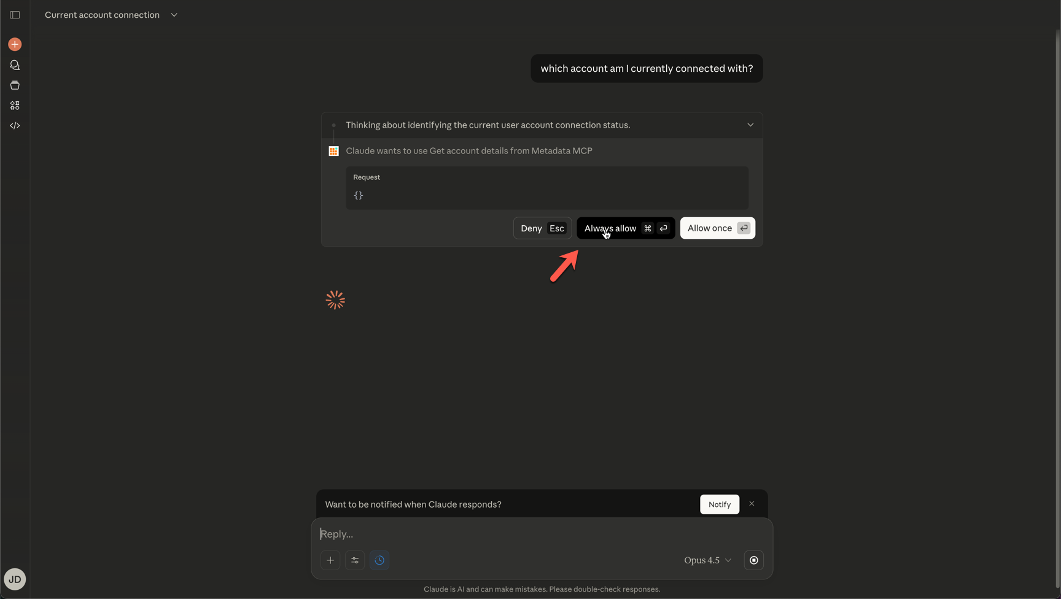
Task: Open the Projects icon in sidebar
Action: point(15,85)
